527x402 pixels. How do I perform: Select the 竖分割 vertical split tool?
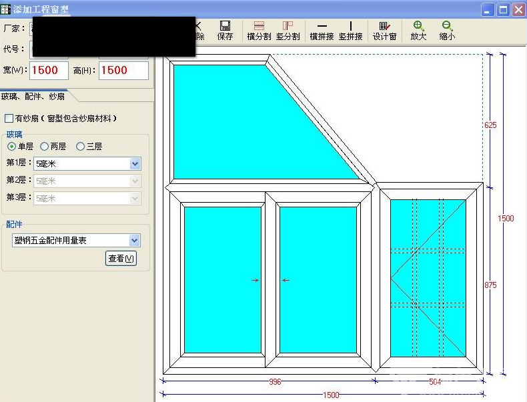288,31
